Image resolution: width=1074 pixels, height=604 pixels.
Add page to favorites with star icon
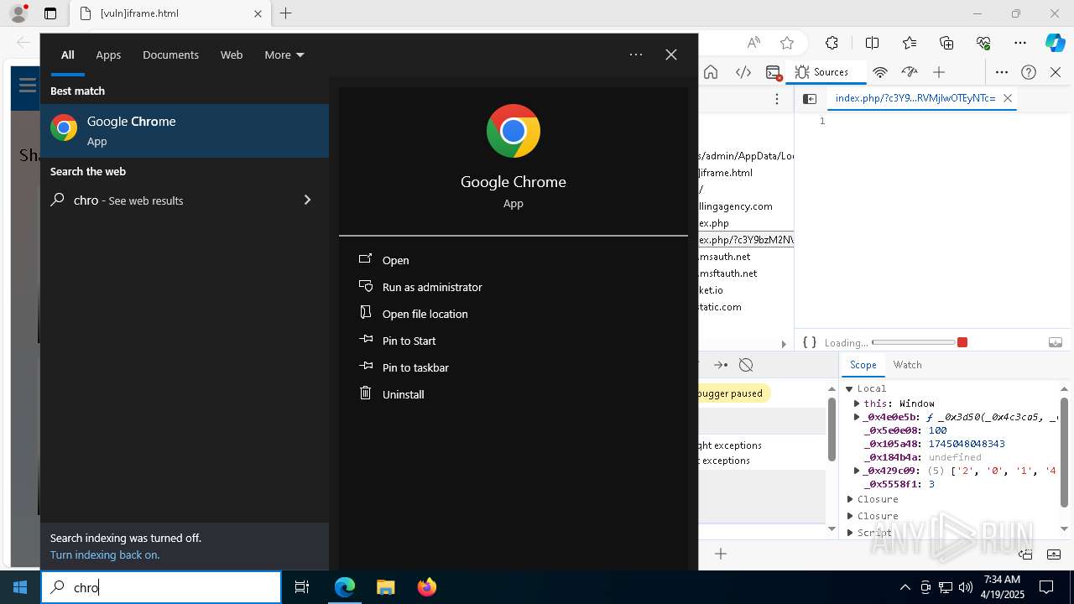(787, 43)
